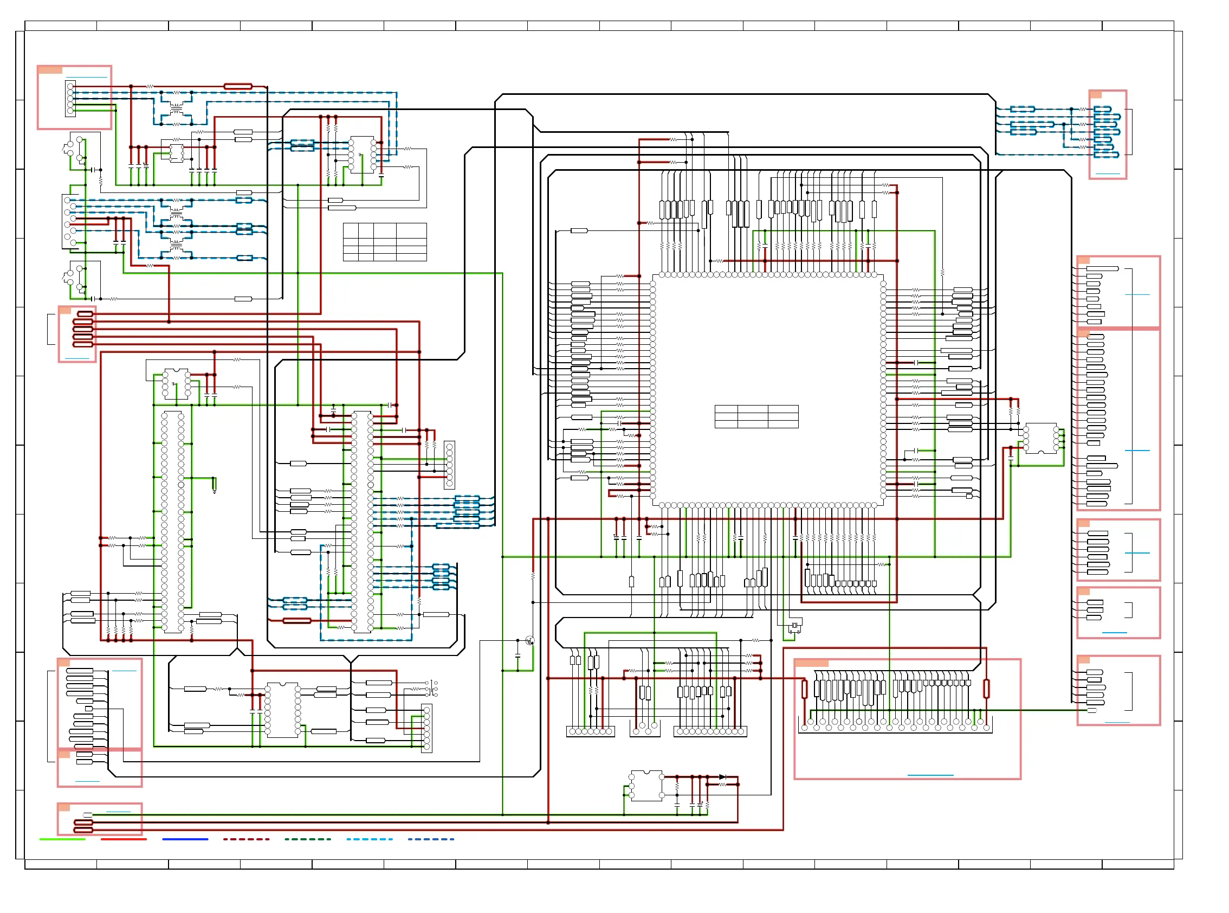Click the dashed dark green legend line

308,839
